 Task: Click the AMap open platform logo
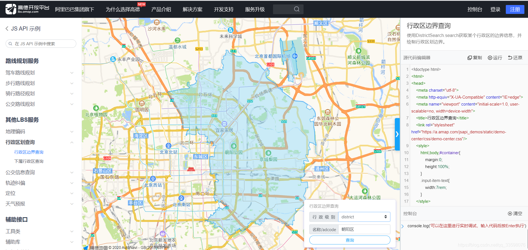(27, 9)
